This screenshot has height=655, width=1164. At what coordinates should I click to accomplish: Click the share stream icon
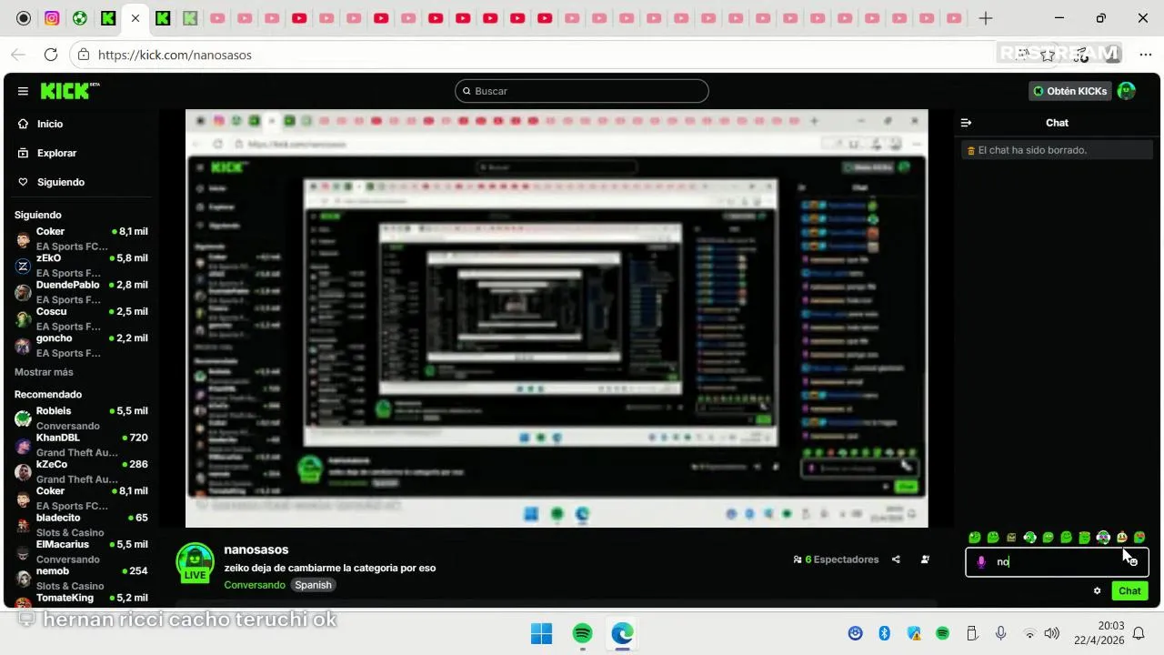(896, 559)
